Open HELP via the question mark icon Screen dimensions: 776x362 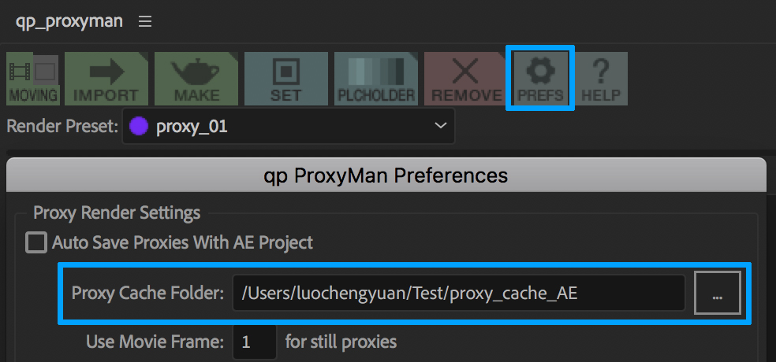pos(601,79)
